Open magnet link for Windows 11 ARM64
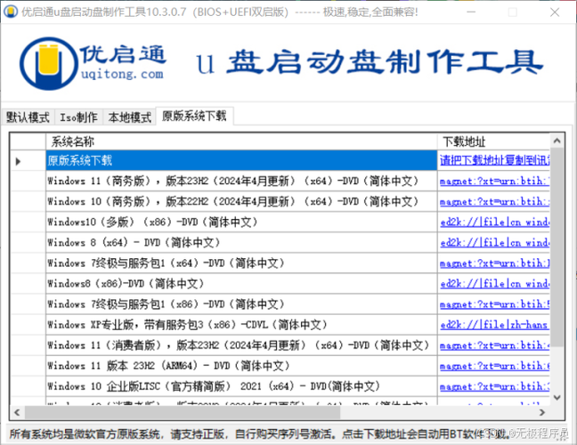 [x=494, y=366]
